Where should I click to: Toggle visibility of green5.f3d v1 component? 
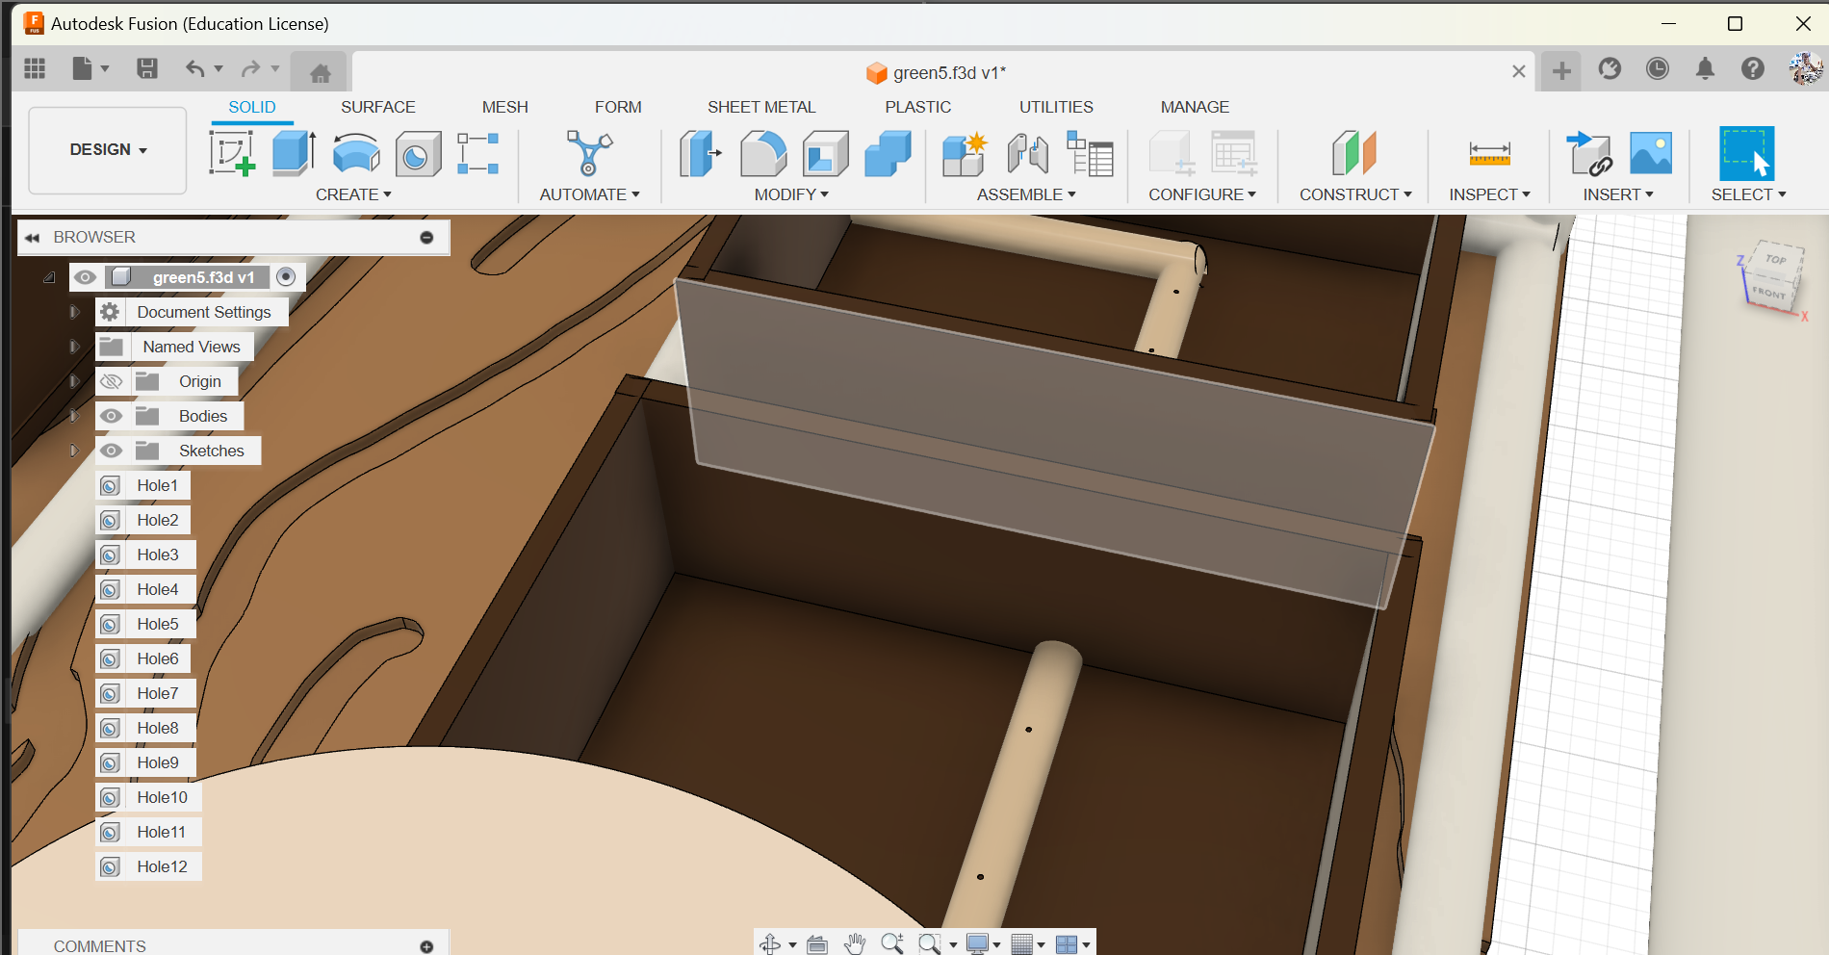(x=86, y=277)
